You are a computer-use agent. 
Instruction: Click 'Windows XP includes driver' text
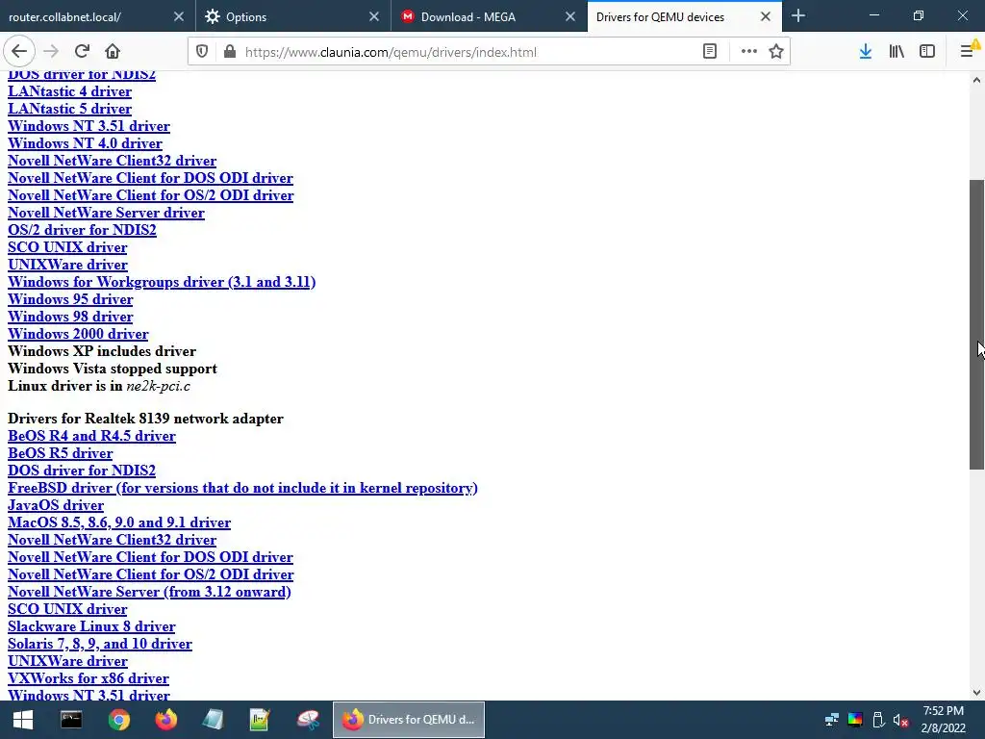click(x=102, y=351)
